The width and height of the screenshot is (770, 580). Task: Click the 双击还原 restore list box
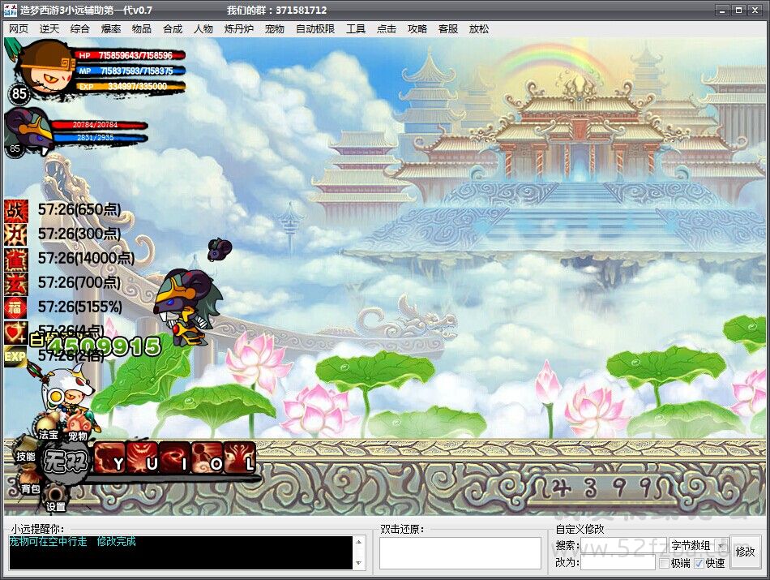pyautogui.click(x=460, y=553)
